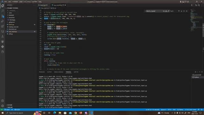
Task: Click the remote window icon in status bar
Action: coord(2,110)
